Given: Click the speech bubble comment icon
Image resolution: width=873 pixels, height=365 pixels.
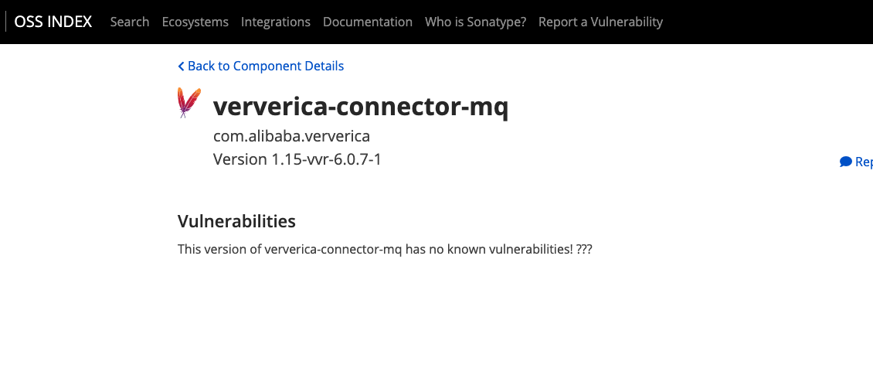Looking at the screenshot, I should 845,162.
